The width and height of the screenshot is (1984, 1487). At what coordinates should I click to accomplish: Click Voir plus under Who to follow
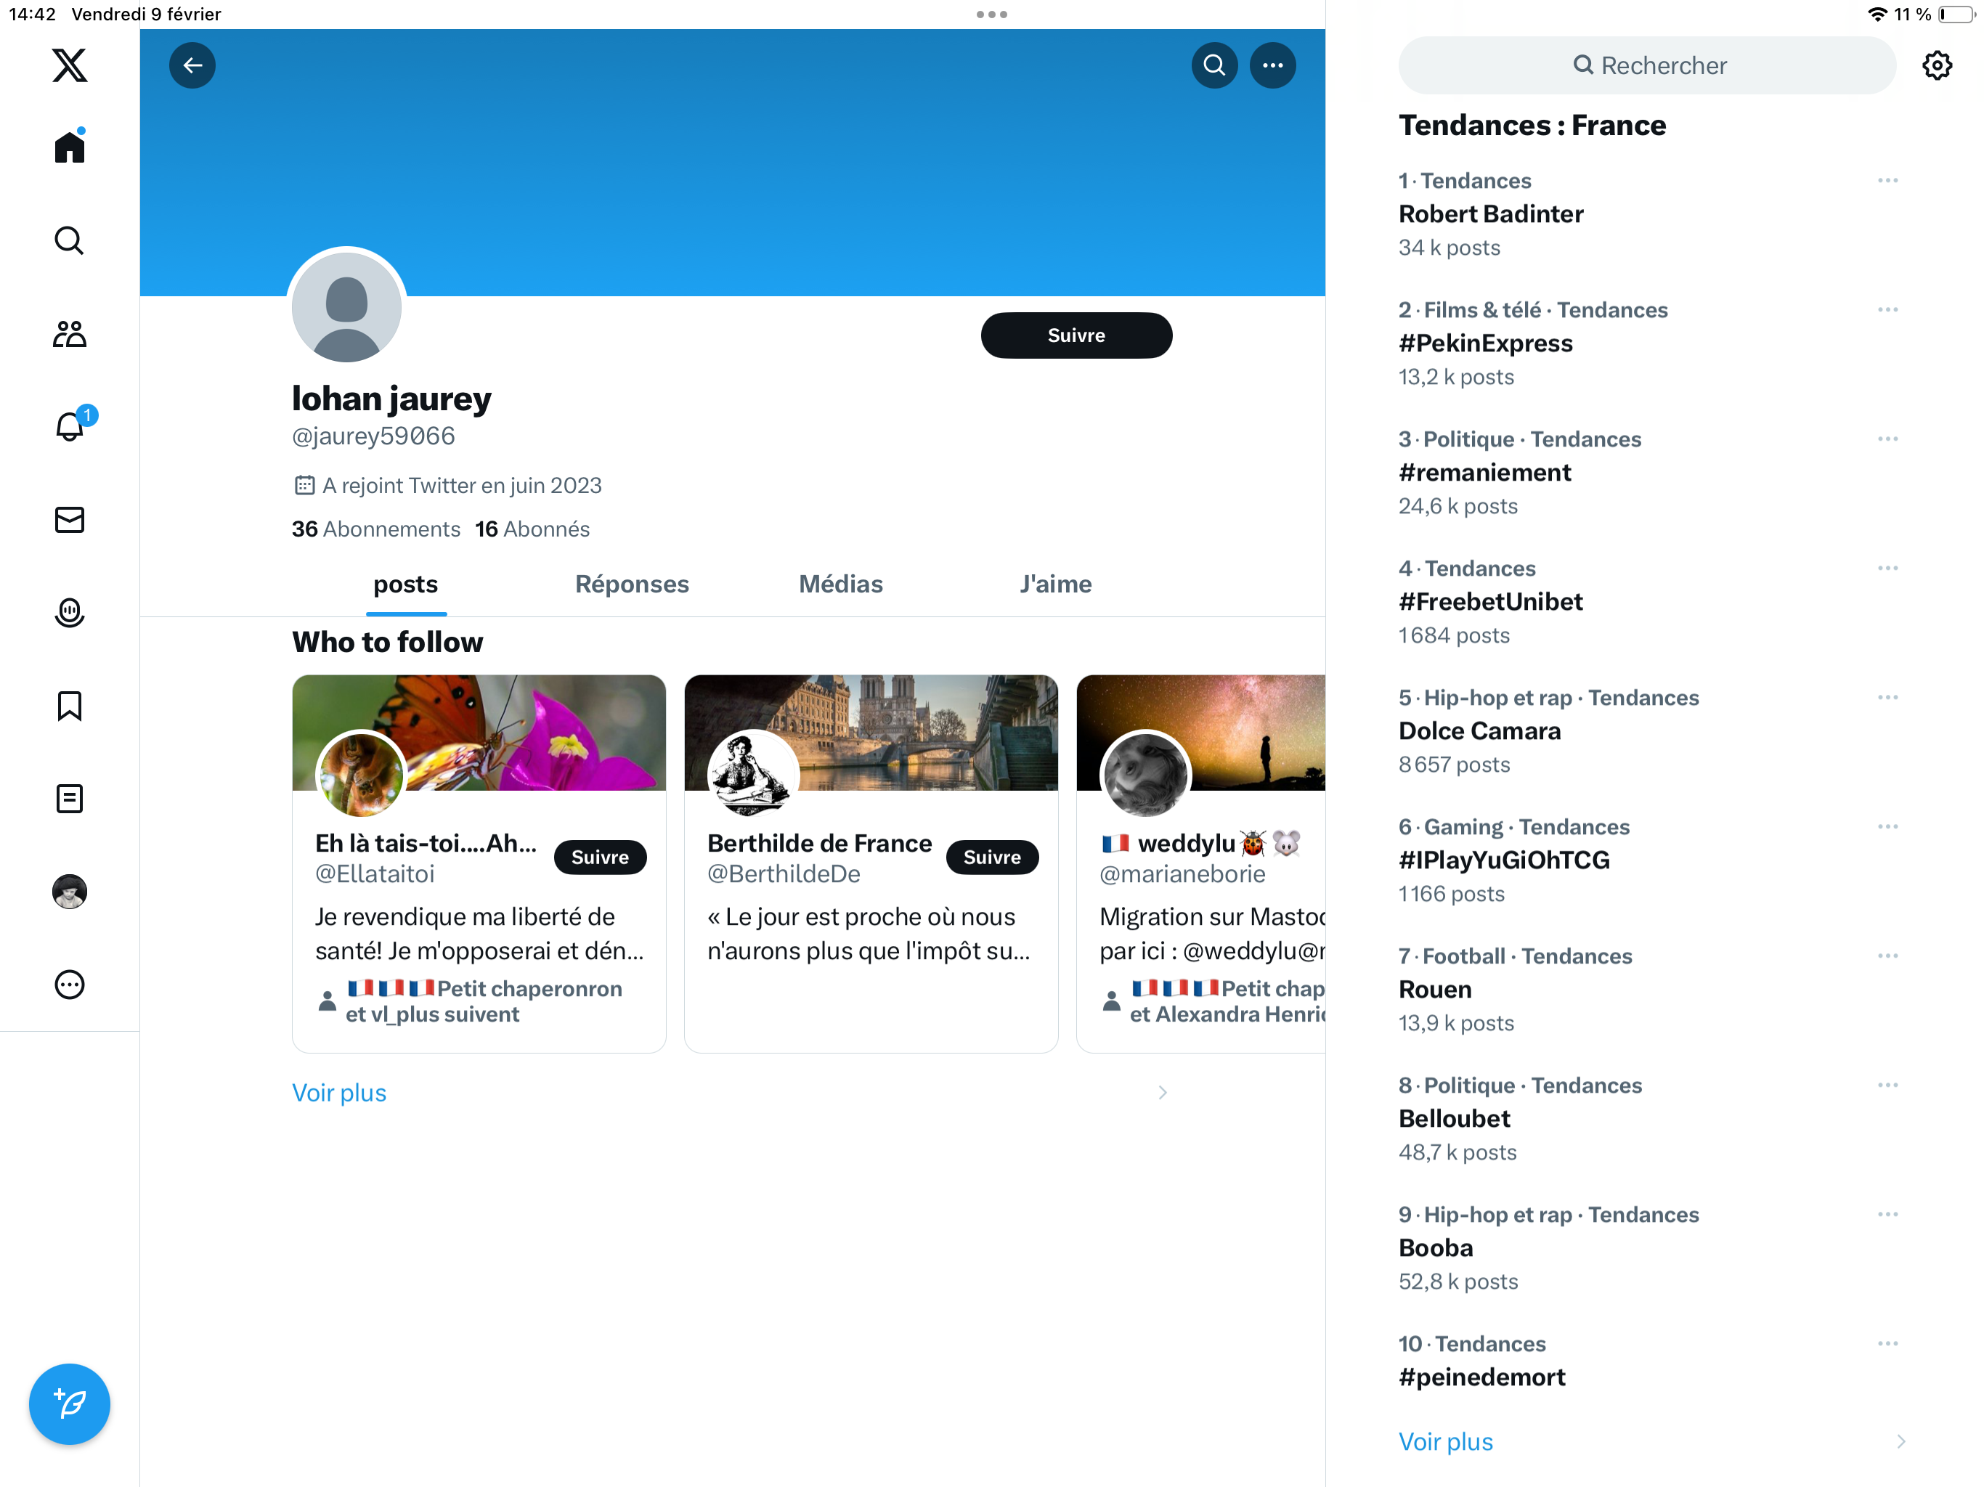[x=339, y=1093]
